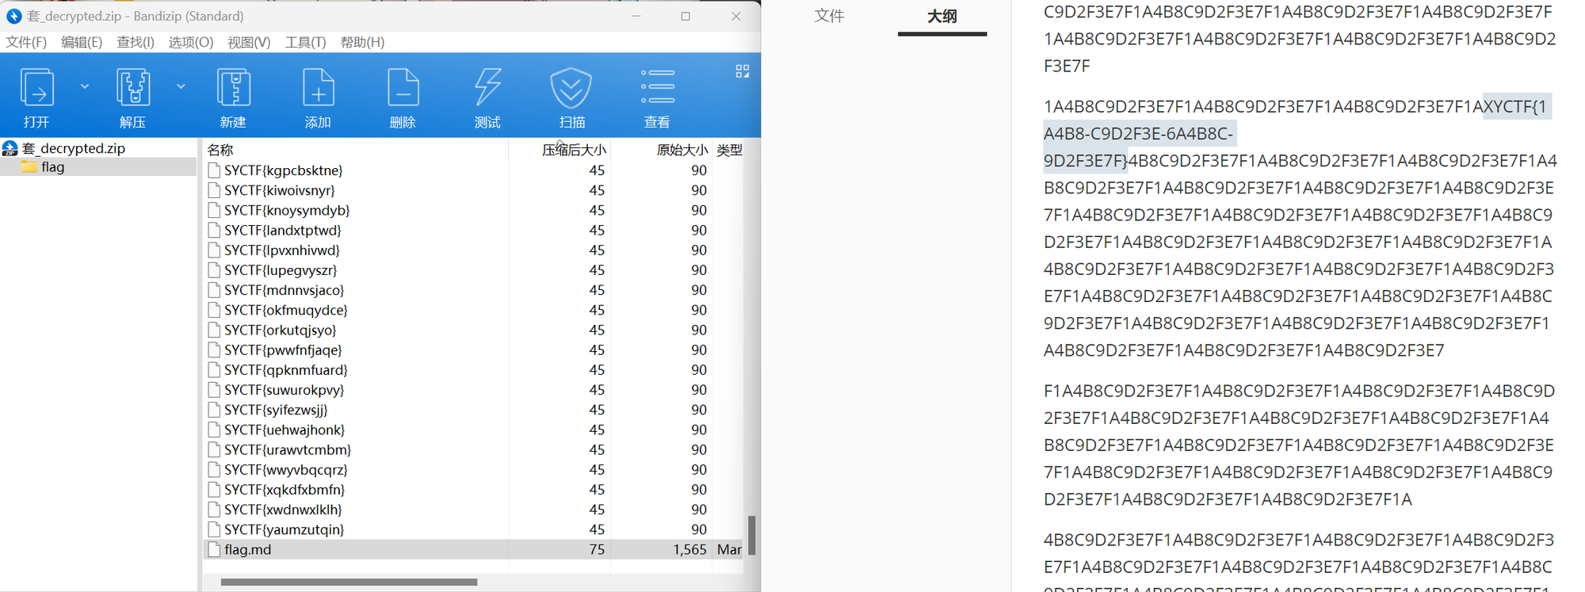Switch to 文件 tab in editor sidebar

829,16
